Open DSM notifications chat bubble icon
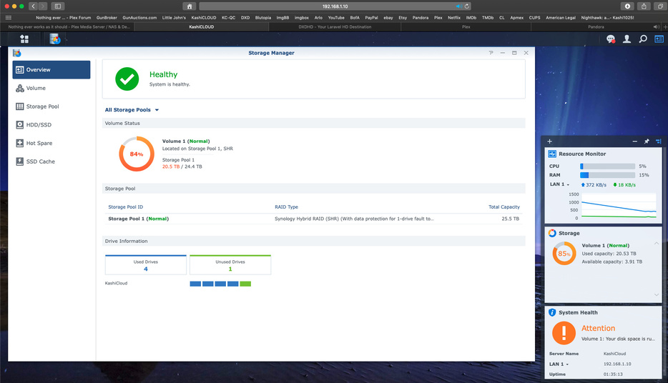668x383 pixels. 611,39
